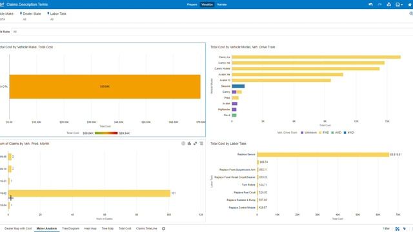Select the Replace Sensor bar
The width and height of the screenshot is (413, 232).
coord(323,155)
